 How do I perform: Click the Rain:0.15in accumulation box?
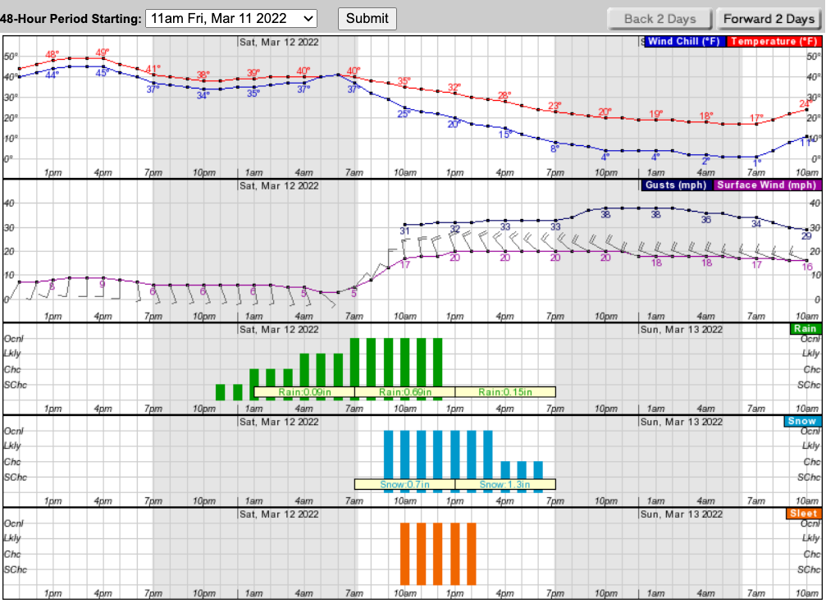(x=505, y=392)
